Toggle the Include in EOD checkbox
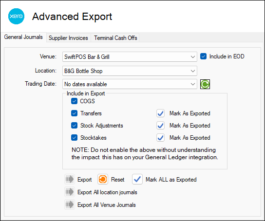This screenshot has width=265, height=221. pyautogui.click(x=203, y=56)
